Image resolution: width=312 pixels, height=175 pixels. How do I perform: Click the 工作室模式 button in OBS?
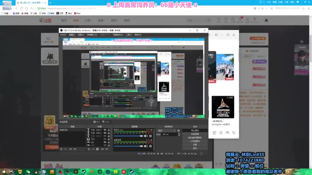tap(195, 141)
